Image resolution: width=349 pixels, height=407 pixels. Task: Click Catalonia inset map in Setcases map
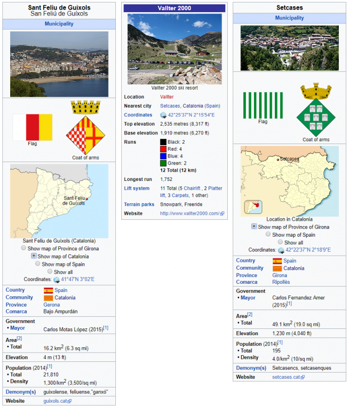253,207
